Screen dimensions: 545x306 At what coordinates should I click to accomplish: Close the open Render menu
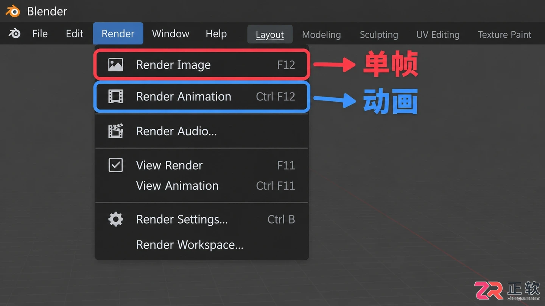(x=118, y=34)
